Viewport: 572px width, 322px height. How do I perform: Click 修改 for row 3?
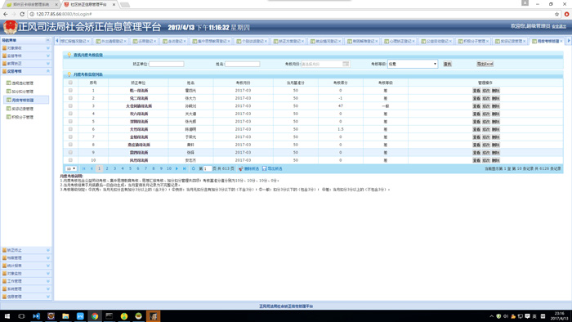point(486,106)
